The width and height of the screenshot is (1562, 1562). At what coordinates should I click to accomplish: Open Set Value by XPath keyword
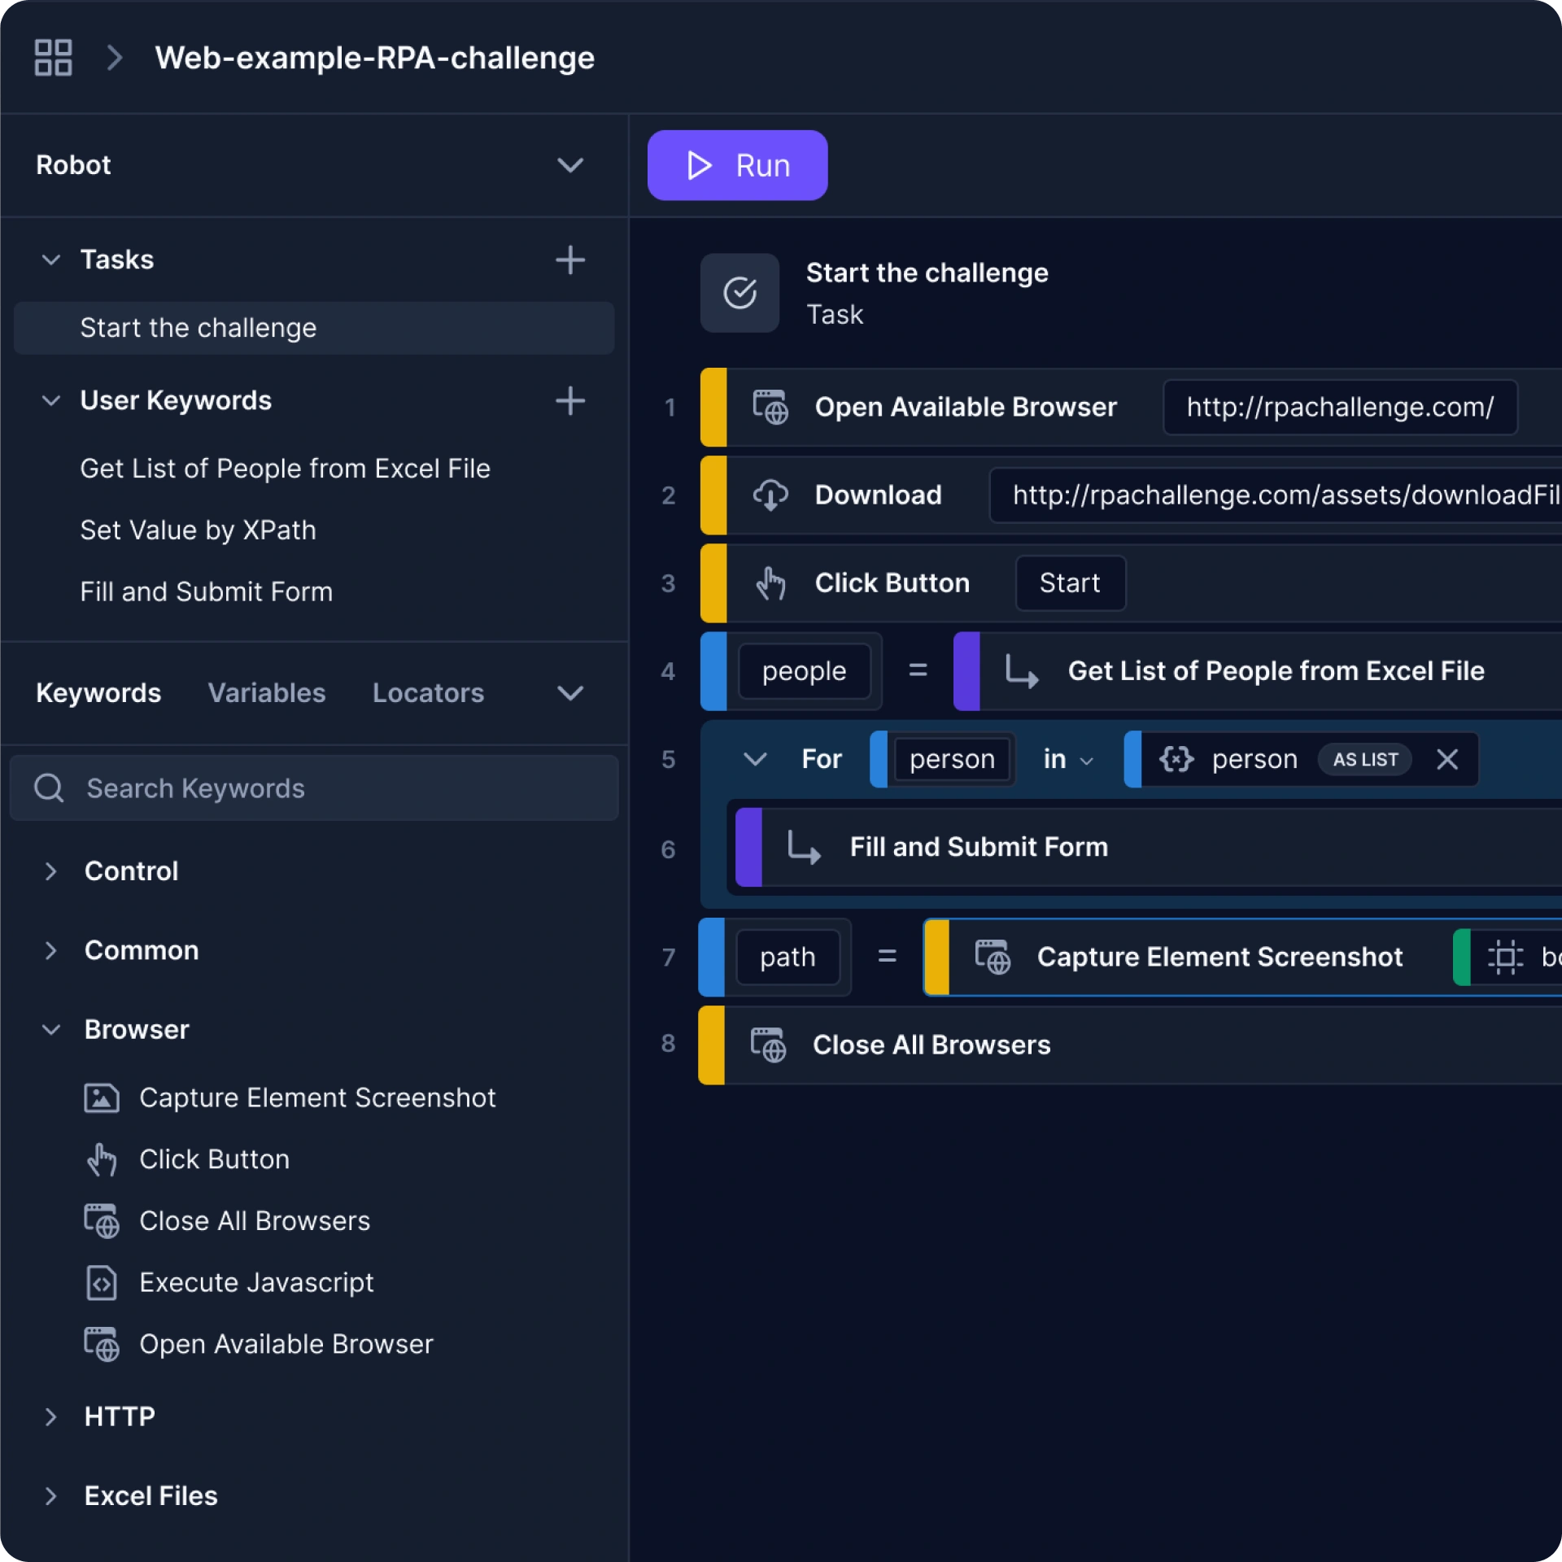[198, 530]
